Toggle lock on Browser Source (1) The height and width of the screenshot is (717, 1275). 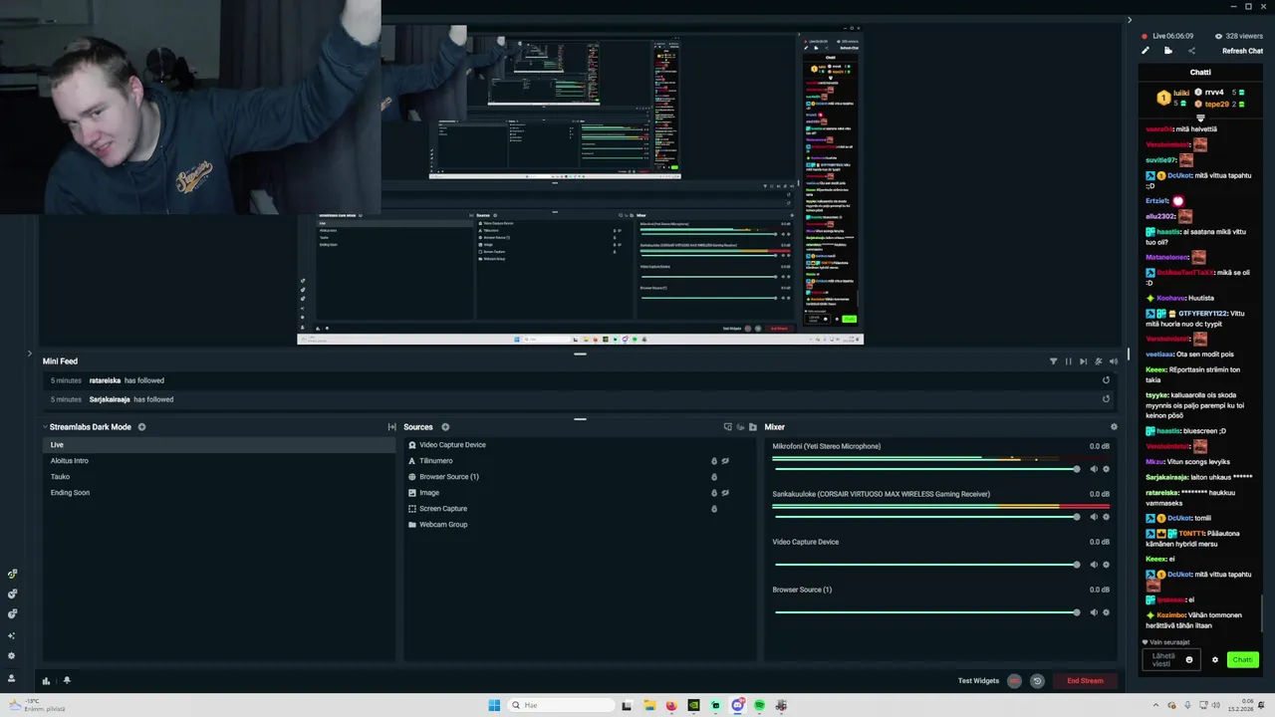coord(713,477)
